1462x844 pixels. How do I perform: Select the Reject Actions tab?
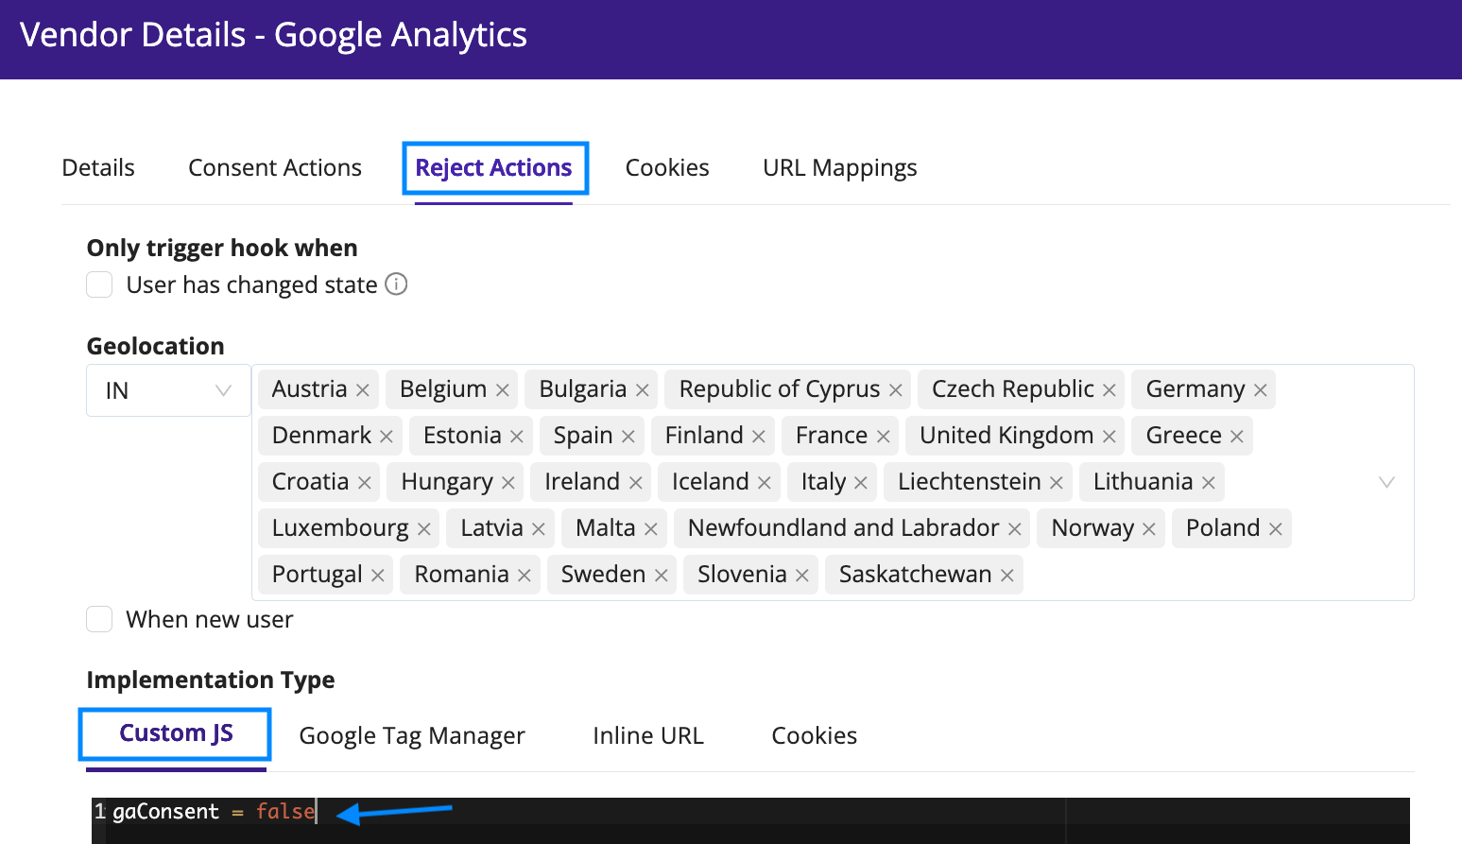click(493, 167)
